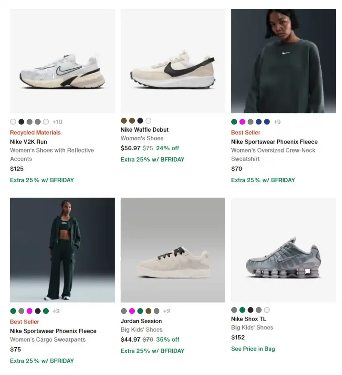Image resolution: width=342 pixels, height=375 pixels.
Task: Click the Nike Waffle Debut title link
Action: point(144,130)
